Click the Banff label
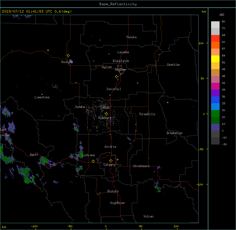The width and height of the screenshot is (236, 230). tap(34, 155)
